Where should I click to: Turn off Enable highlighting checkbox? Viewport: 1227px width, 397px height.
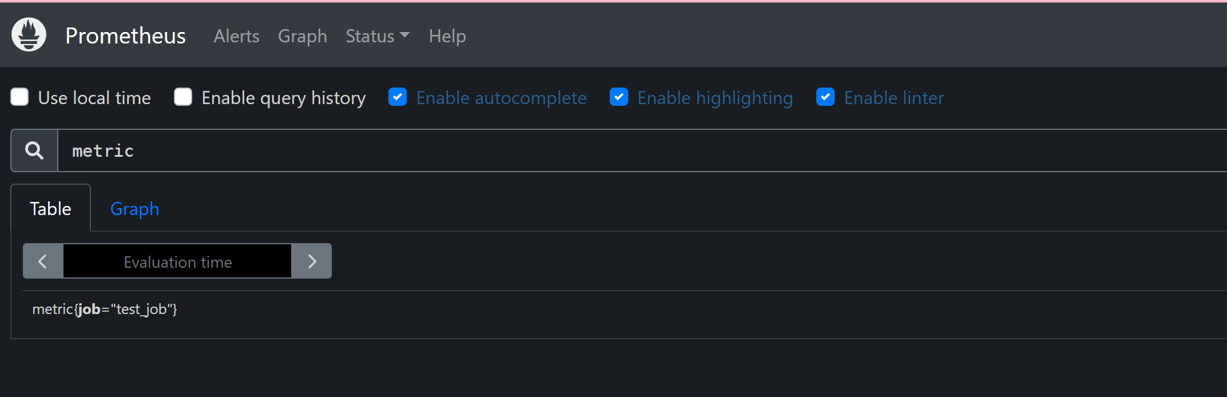click(619, 97)
